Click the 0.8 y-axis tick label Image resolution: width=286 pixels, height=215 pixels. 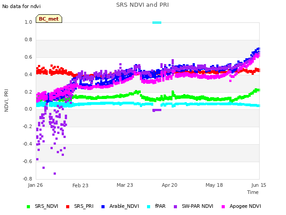tap(29, 39)
